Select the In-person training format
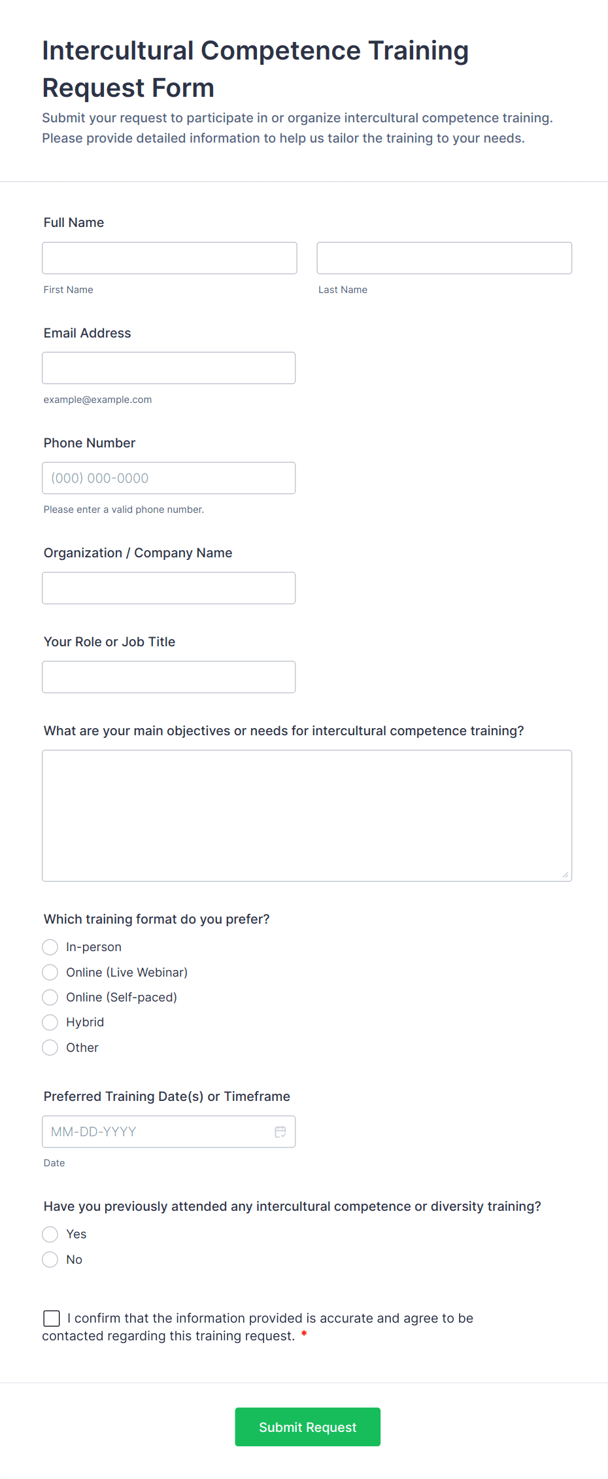 pos(50,947)
